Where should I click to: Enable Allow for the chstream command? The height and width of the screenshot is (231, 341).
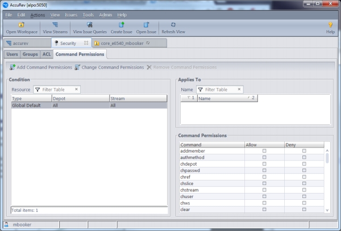264,189
